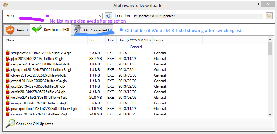Click the green checkmark icon on Downloaded tab
The width and height of the screenshot is (277, 134).
tap(37, 30)
